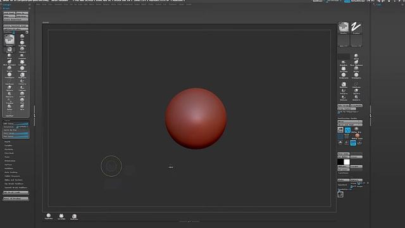This screenshot has height=228, width=405.
Task: Select Move Topological brush in left Brush palette
Action: (9, 62)
